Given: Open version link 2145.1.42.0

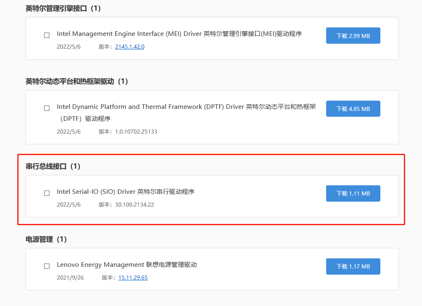Looking at the screenshot, I should pyautogui.click(x=129, y=47).
